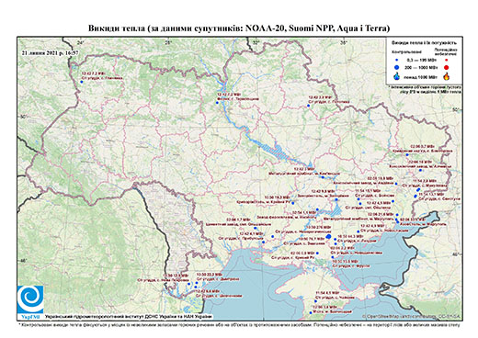Click the northeastern 3,3 MW heat marker
Viewport: 478px width, 338px height.
(x=309, y=106)
